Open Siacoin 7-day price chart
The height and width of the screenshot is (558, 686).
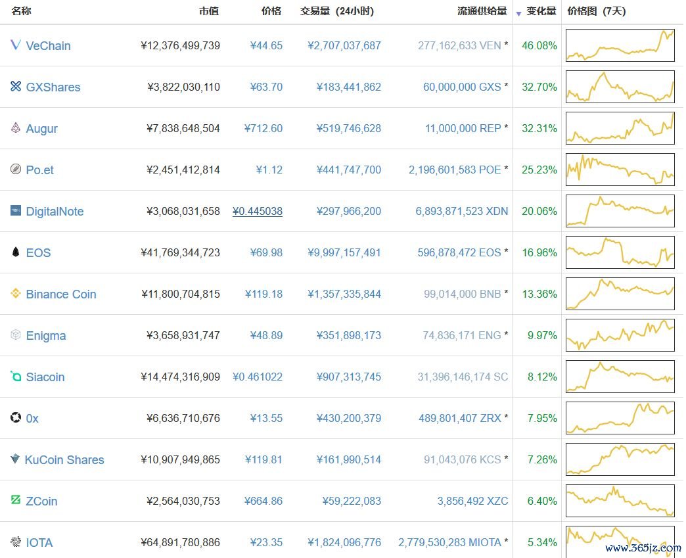click(x=620, y=377)
